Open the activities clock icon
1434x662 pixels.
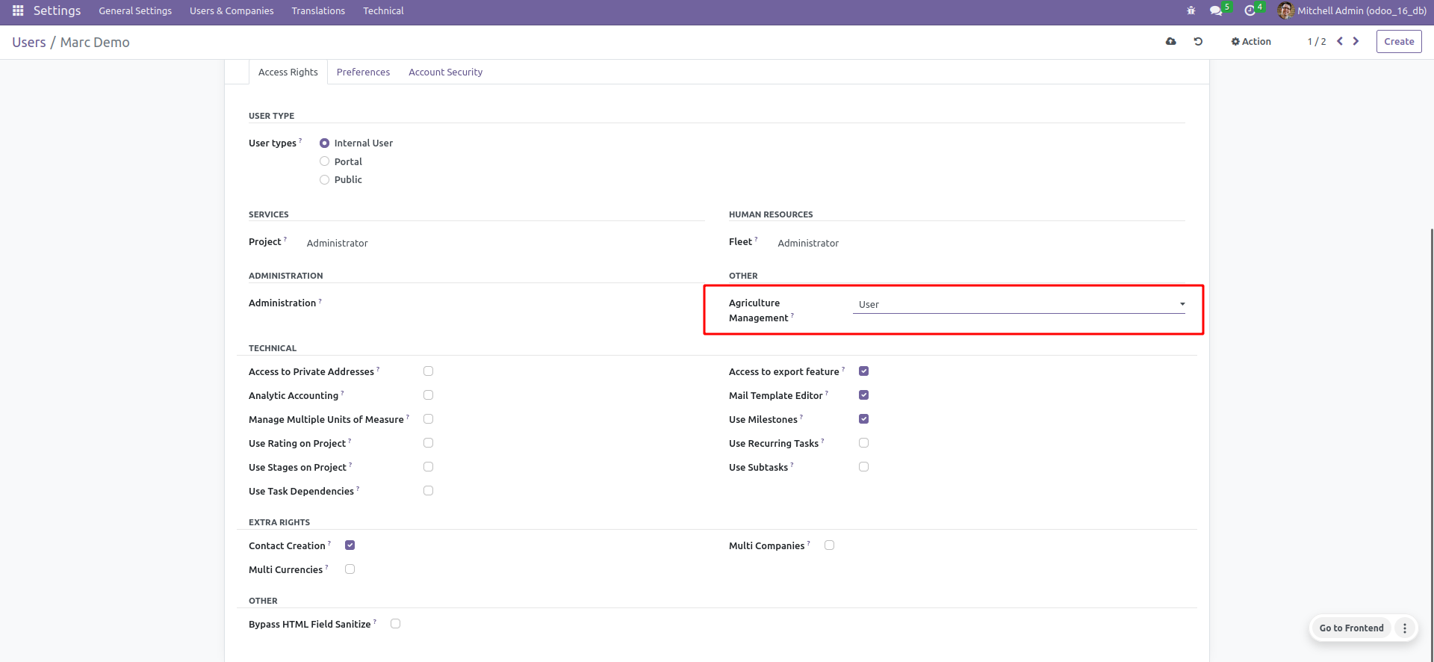1250,10
